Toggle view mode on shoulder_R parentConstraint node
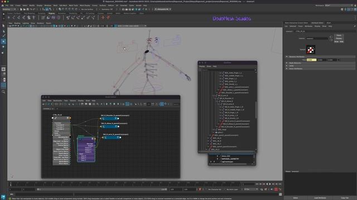This screenshot has width=357, height=200. [115, 118]
